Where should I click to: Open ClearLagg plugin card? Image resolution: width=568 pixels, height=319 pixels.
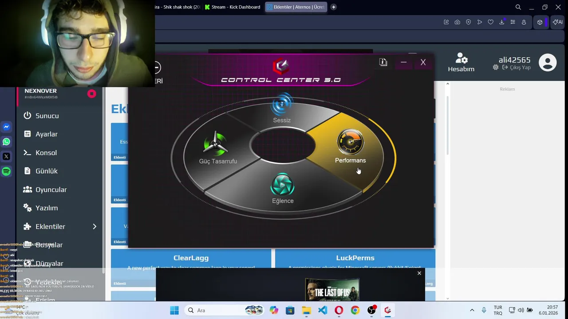coord(191,268)
